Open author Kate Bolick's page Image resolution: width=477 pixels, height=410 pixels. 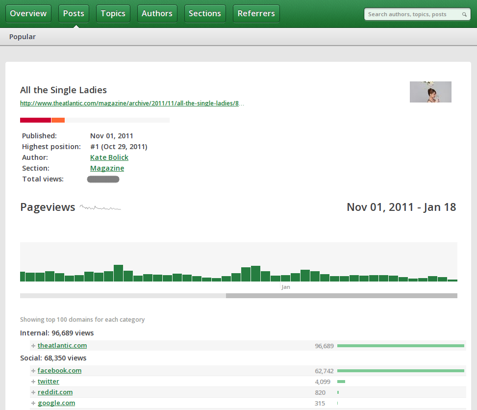[109, 157]
